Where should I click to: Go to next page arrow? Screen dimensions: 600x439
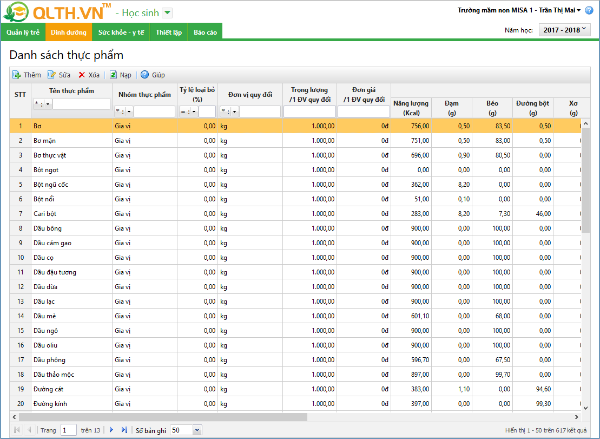pos(111,430)
